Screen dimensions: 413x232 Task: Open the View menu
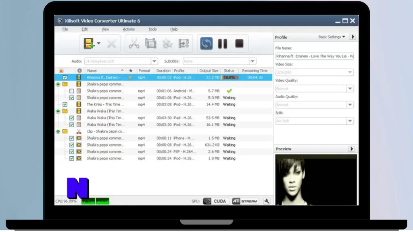pyautogui.click(x=105, y=29)
